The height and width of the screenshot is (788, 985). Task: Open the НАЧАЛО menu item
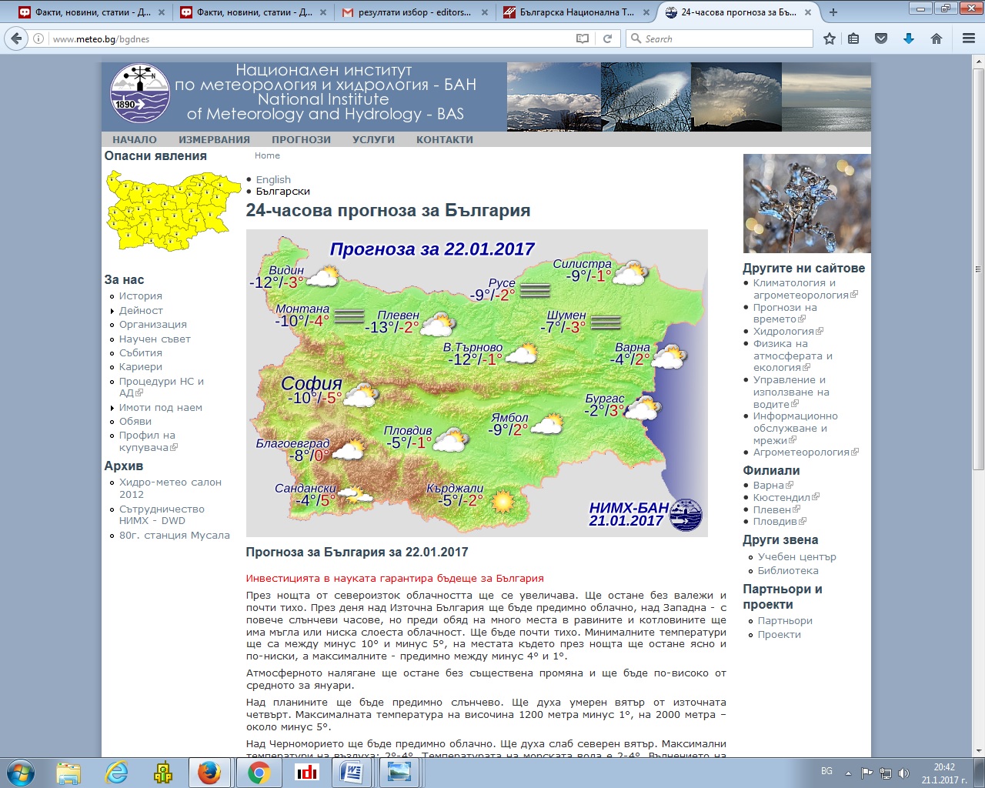click(x=135, y=140)
